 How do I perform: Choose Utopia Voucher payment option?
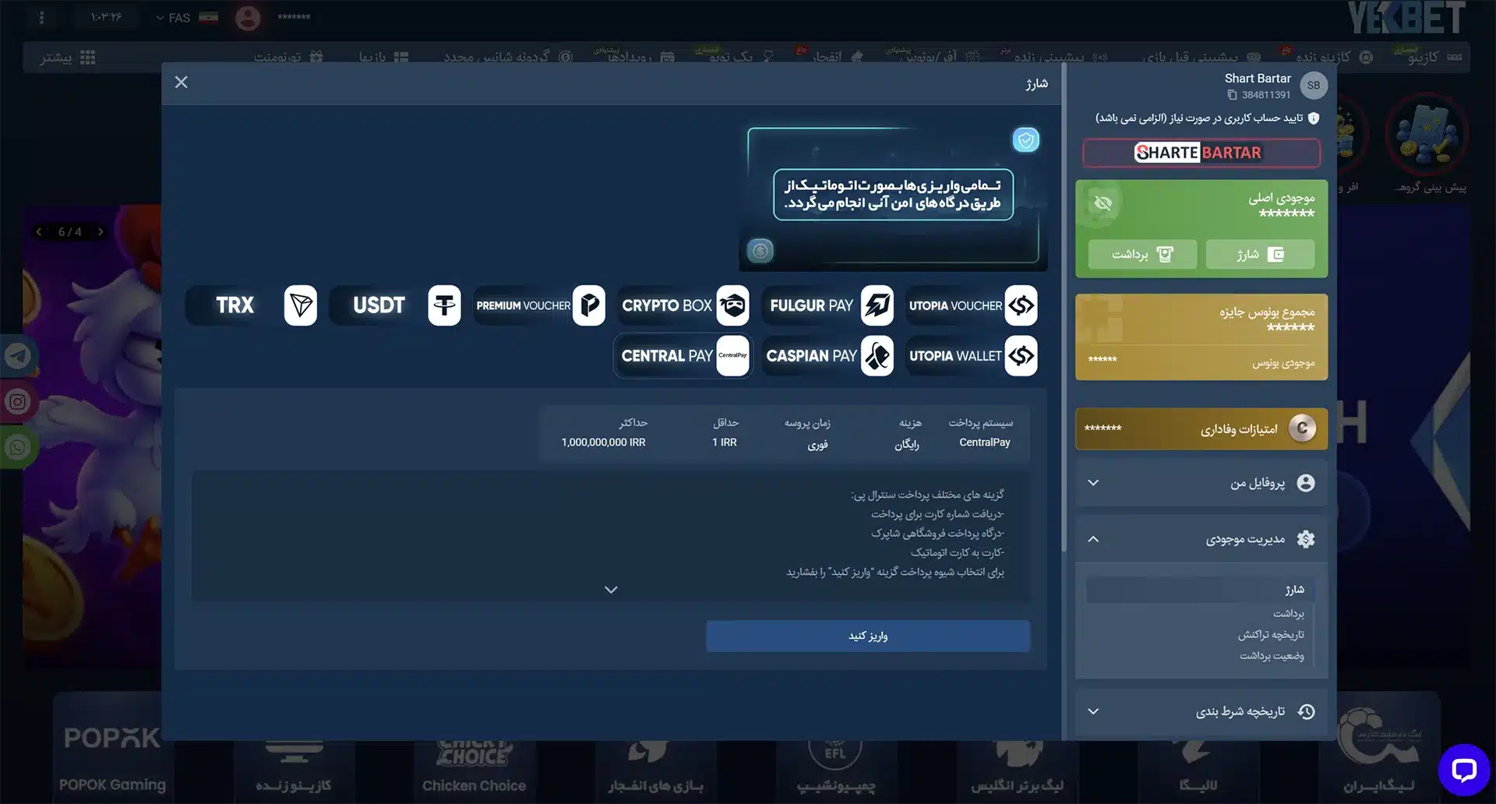coord(972,305)
